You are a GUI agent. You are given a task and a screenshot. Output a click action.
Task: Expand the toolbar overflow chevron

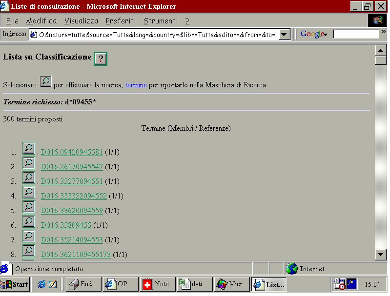point(384,32)
